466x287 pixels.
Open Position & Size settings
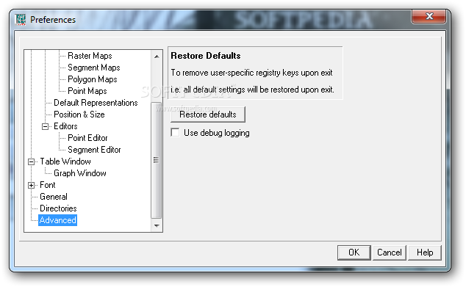click(x=79, y=115)
